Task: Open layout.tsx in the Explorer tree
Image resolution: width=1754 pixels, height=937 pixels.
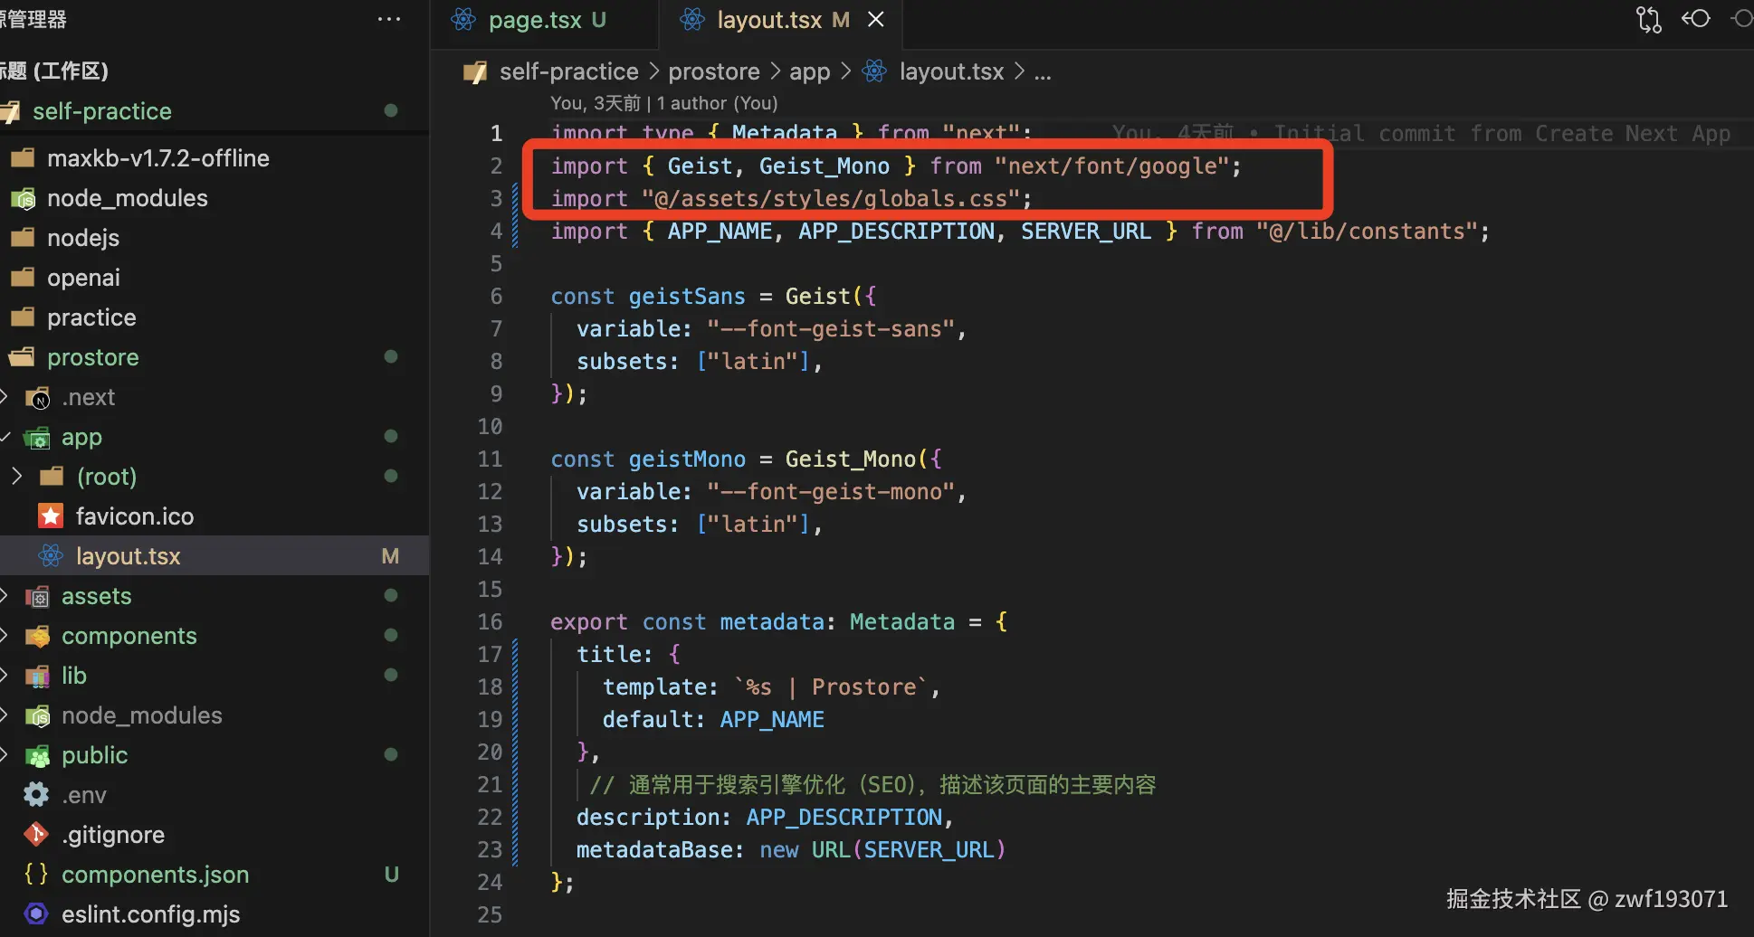Action: tap(214, 556)
